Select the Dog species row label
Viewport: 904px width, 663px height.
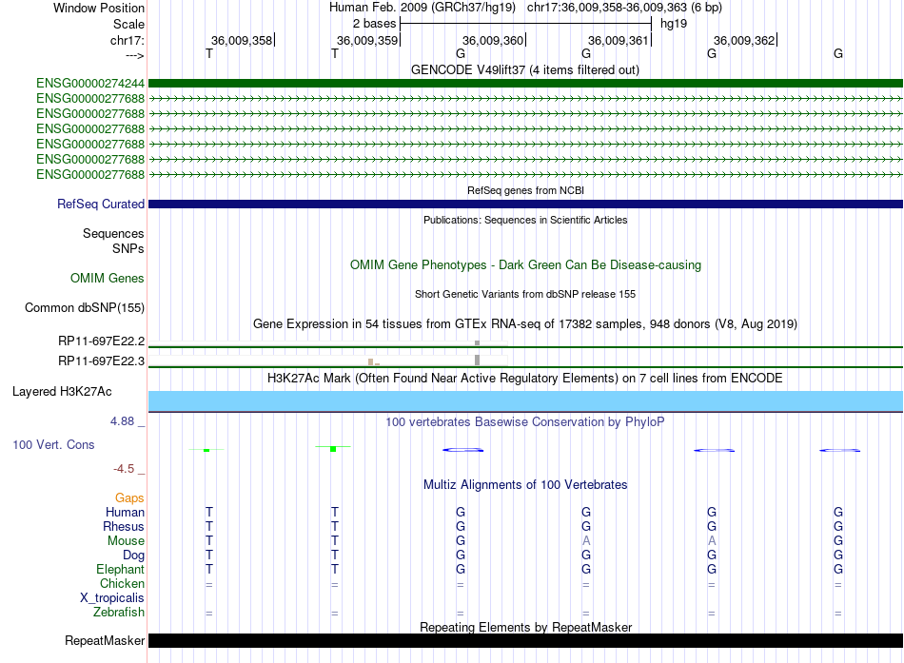134,556
